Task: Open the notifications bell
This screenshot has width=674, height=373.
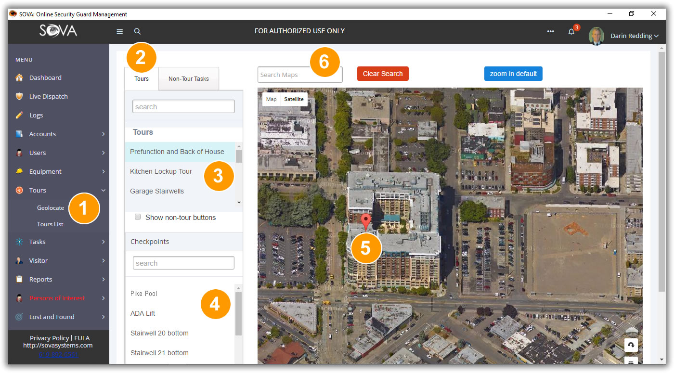Action: (571, 32)
